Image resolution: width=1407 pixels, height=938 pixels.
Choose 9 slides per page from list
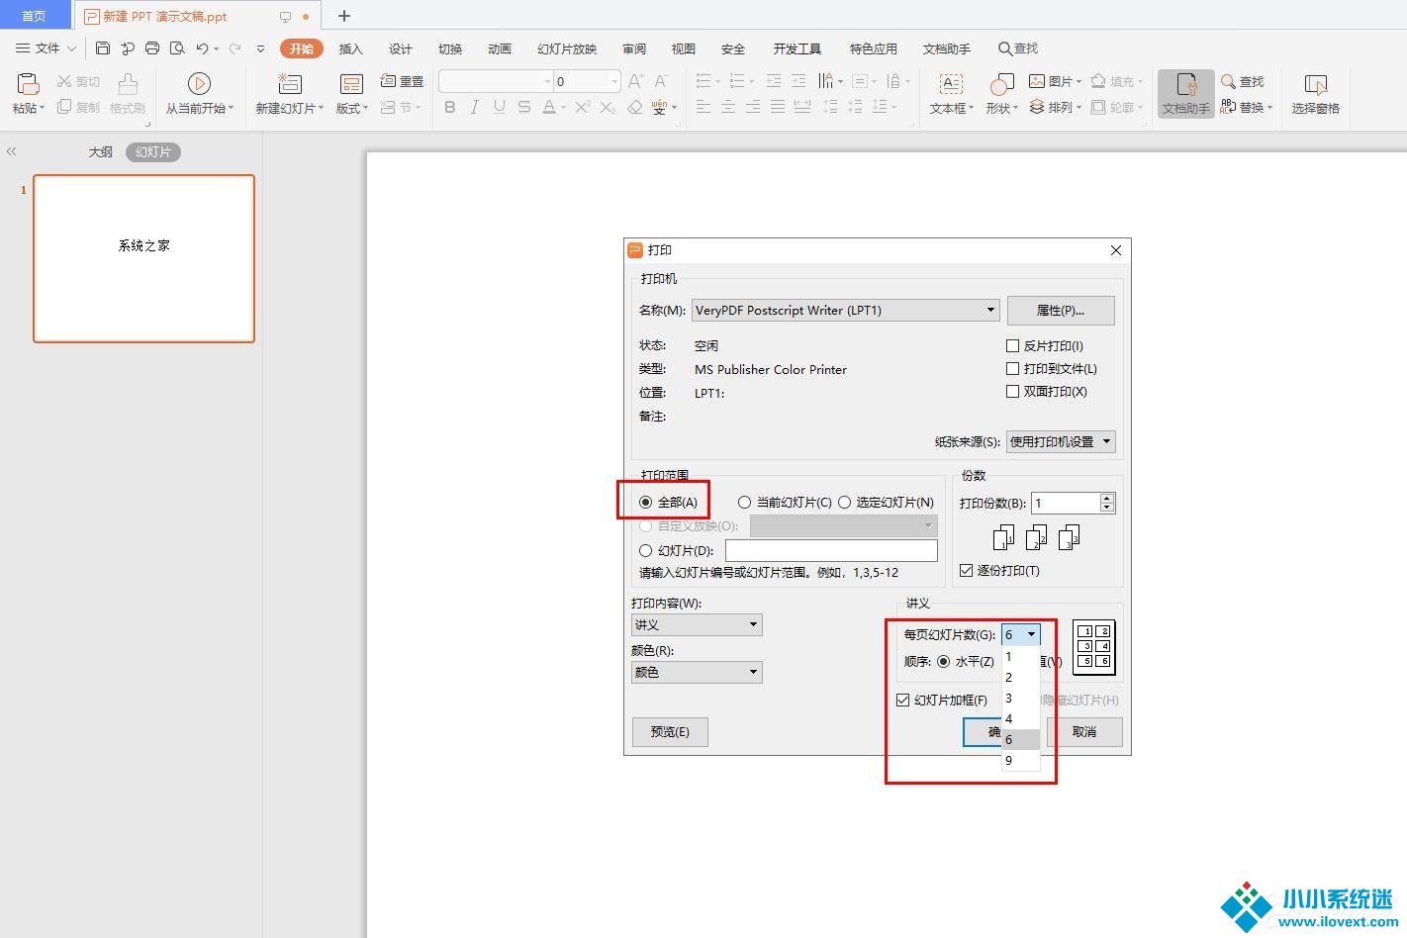(x=1021, y=760)
